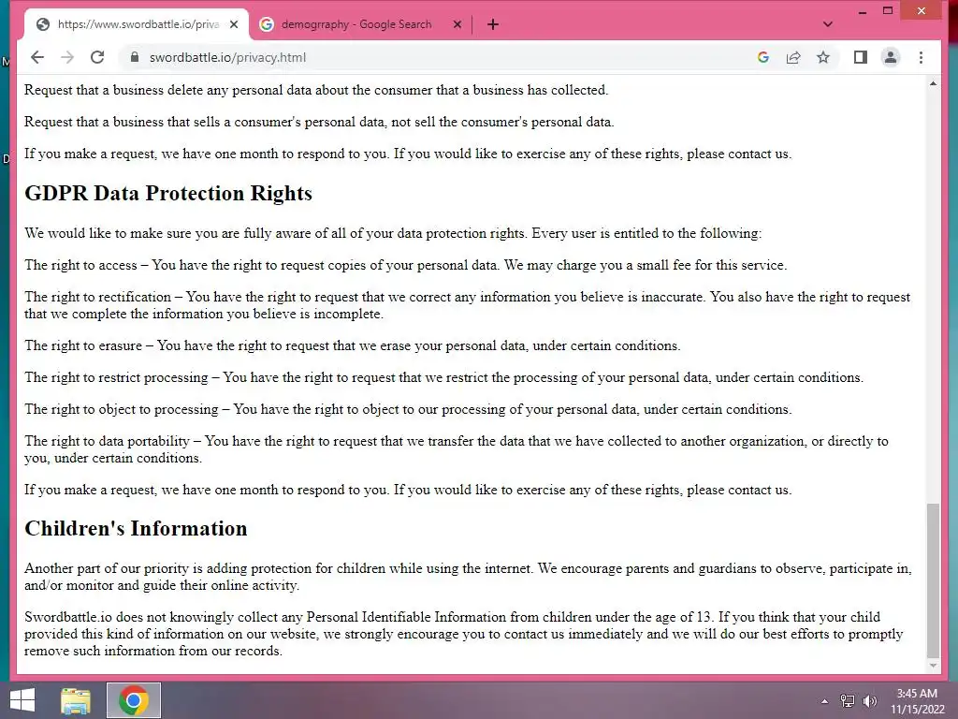Open the Windows Start menu
The width and height of the screenshot is (958, 719).
pos(22,700)
